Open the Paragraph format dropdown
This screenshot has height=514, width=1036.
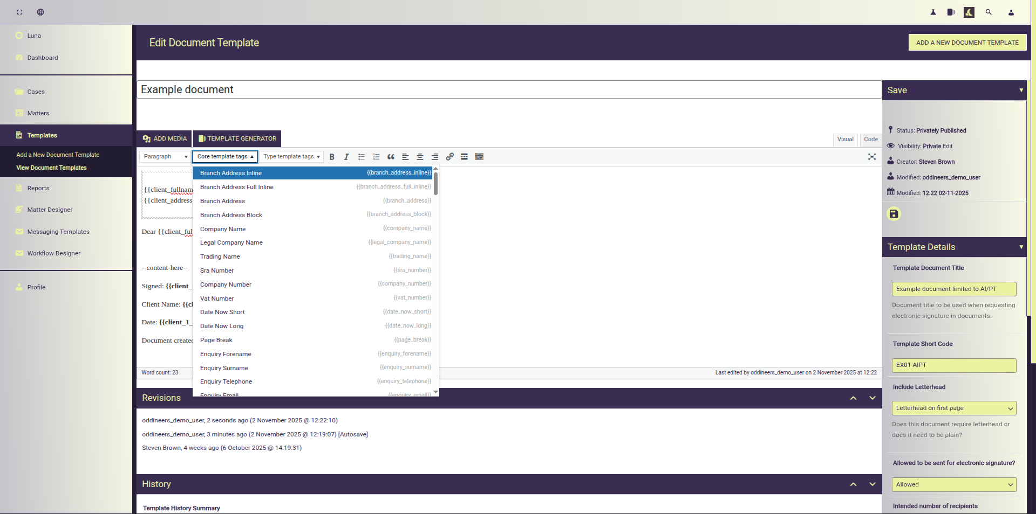(x=165, y=157)
